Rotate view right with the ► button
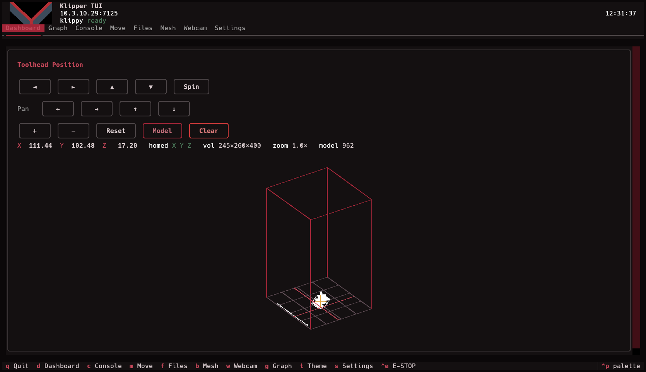Viewport: 646px width, 372px height. click(73, 87)
